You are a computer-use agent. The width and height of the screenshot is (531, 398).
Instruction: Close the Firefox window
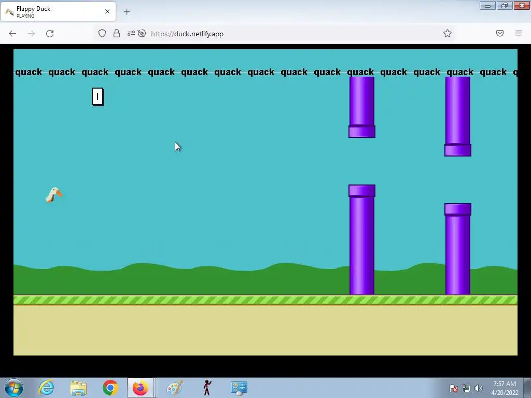[522, 5]
